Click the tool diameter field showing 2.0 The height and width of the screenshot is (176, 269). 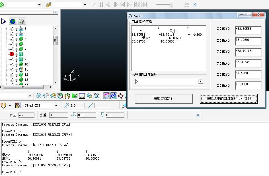(x=77, y=105)
